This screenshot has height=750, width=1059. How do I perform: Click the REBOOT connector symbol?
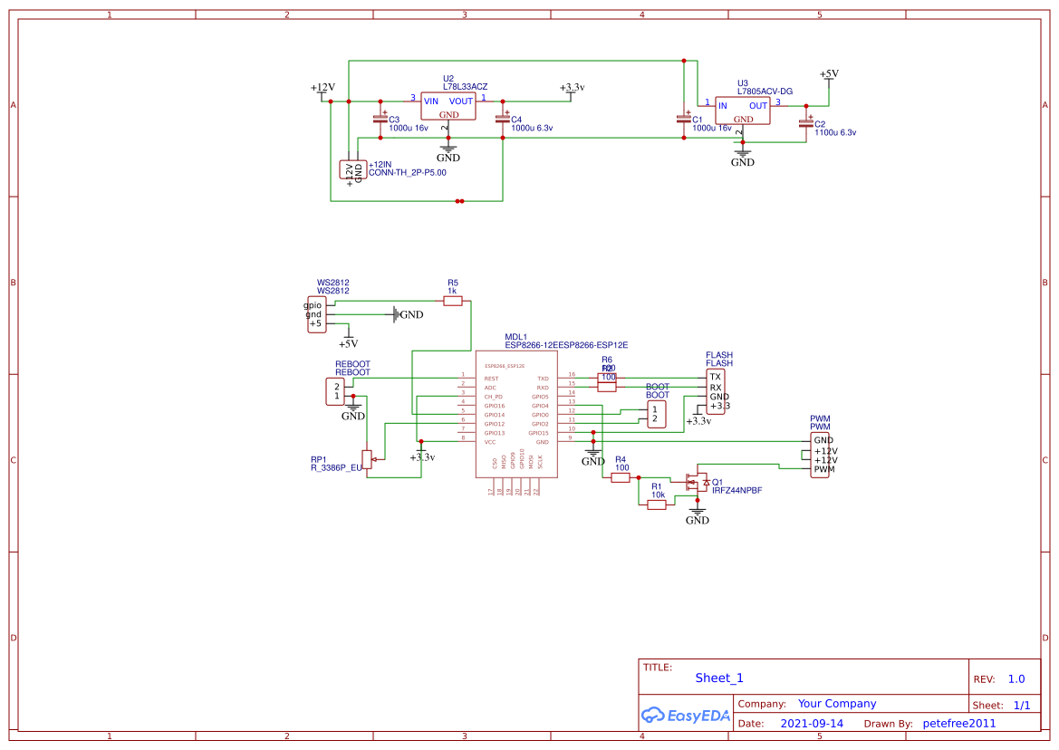[335, 389]
